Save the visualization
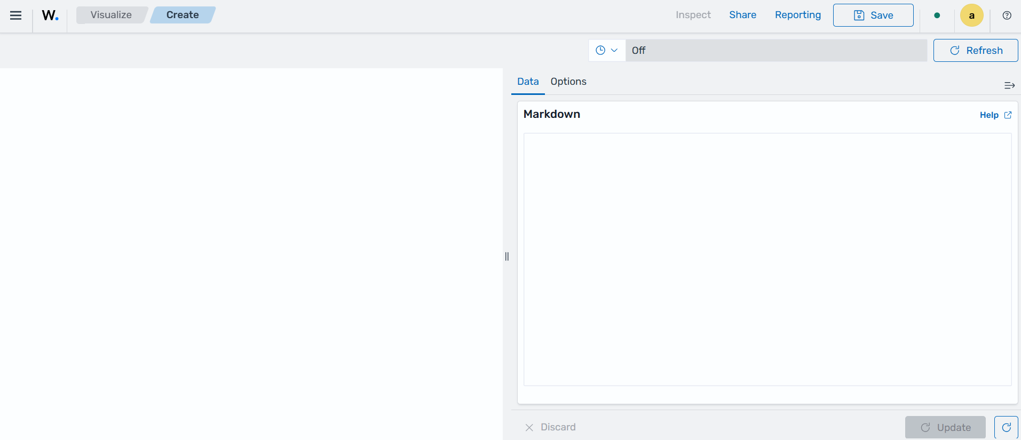1021x440 pixels. pyautogui.click(x=873, y=15)
